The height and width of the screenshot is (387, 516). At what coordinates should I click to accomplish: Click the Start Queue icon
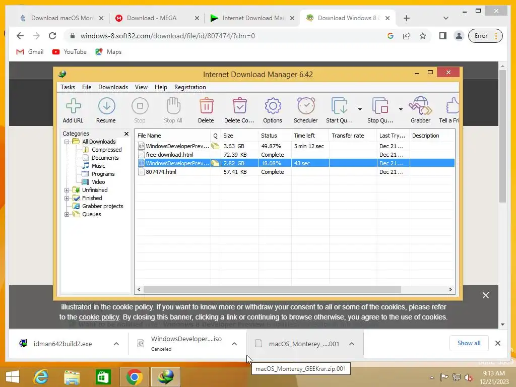pos(339,110)
